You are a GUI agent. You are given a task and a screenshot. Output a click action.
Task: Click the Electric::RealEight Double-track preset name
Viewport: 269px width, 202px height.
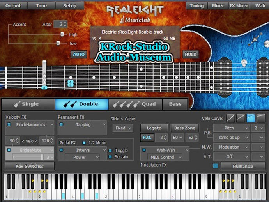pos(133,32)
